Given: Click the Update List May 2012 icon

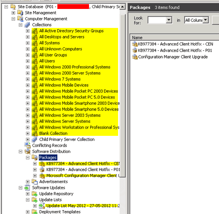Looking at the screenshot, I should [x=42, y=206].
